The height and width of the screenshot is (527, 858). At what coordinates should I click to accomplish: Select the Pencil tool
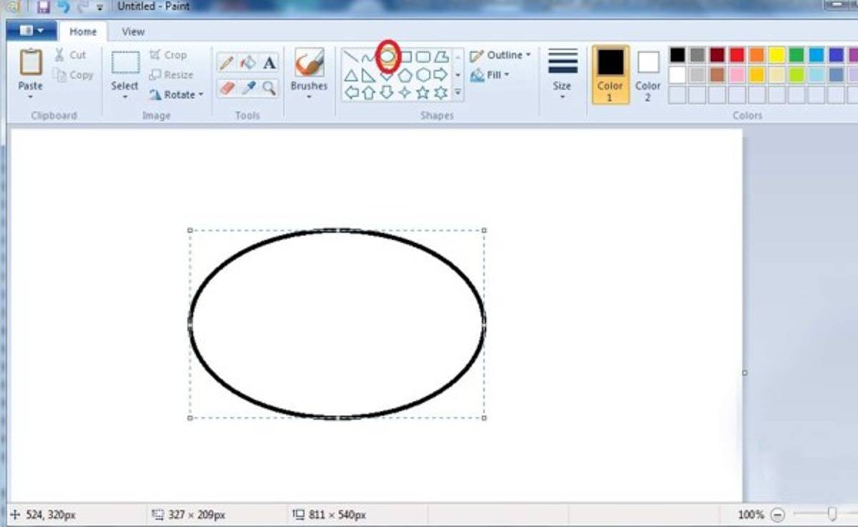click(227, 63)
